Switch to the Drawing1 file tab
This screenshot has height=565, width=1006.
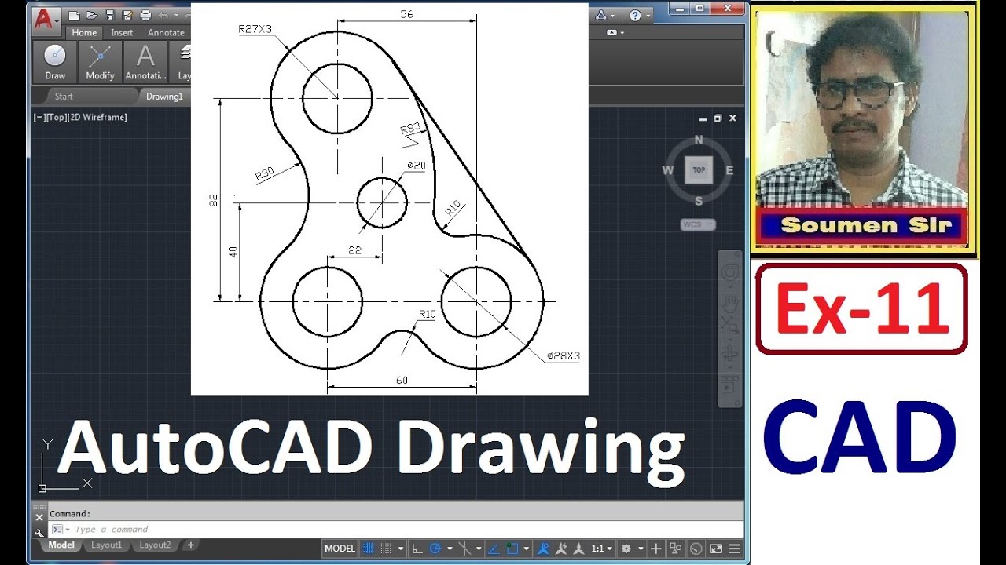pos(164,97)
